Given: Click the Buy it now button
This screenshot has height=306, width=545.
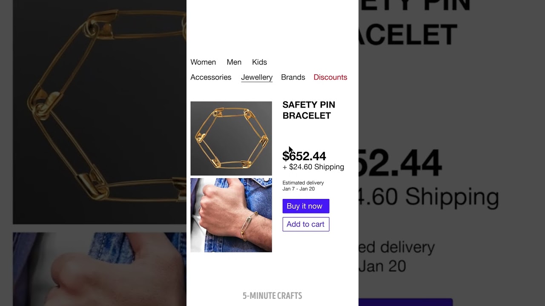Looking at the screenshot, I should tap(306, 206).
